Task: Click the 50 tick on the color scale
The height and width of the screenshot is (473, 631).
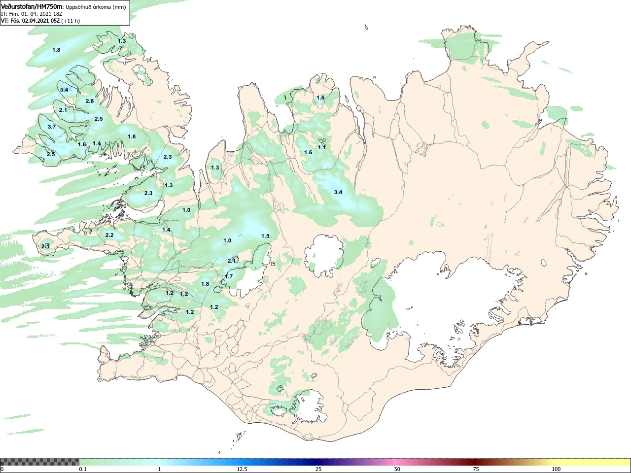Action: click(397, 469)
